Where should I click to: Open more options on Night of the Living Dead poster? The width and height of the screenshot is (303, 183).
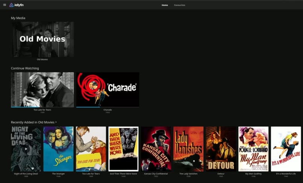click(x=38, y=168)
